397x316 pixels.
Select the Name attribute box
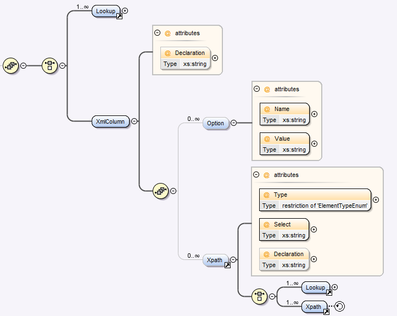[284, 114]
